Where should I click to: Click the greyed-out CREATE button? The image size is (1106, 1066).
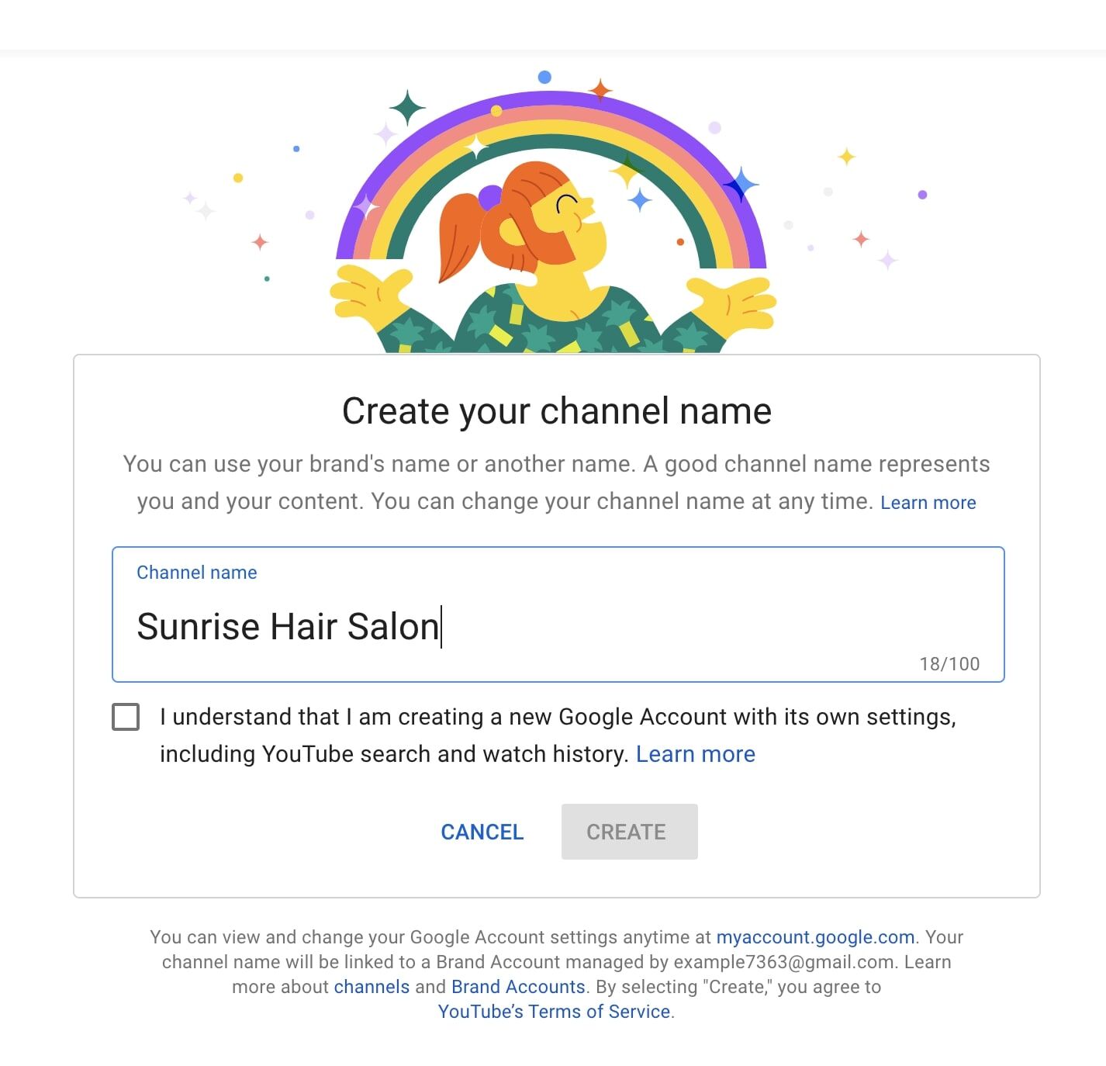point(629,832)
